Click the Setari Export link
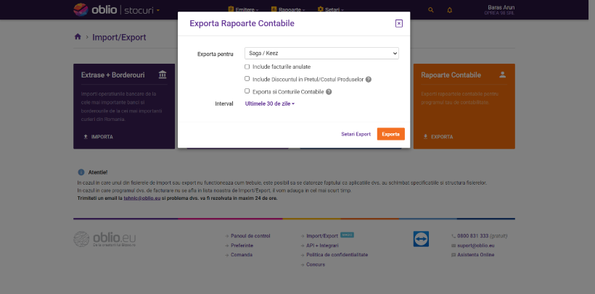 [356, 134]
